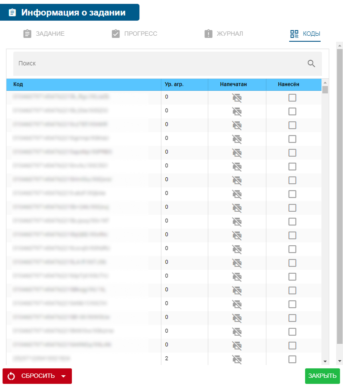
Task: Click the Напечатан column header
Action: point(233,85)
